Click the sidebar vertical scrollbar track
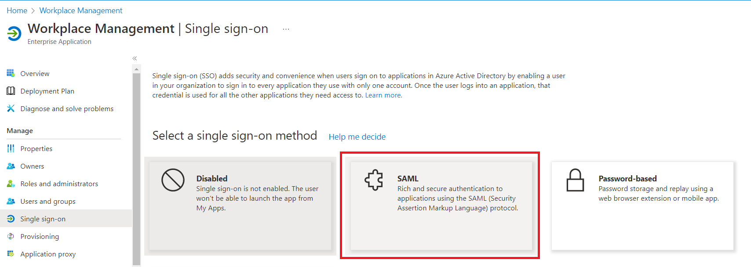 click(136, 170)
